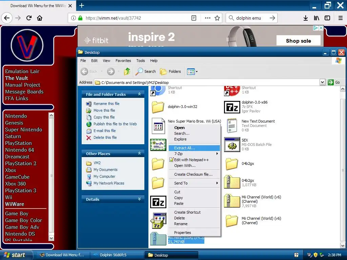Viewport: 347px width, 260px height.
Task: Choose Extract All... from context menu
Action: click(194, 148)
